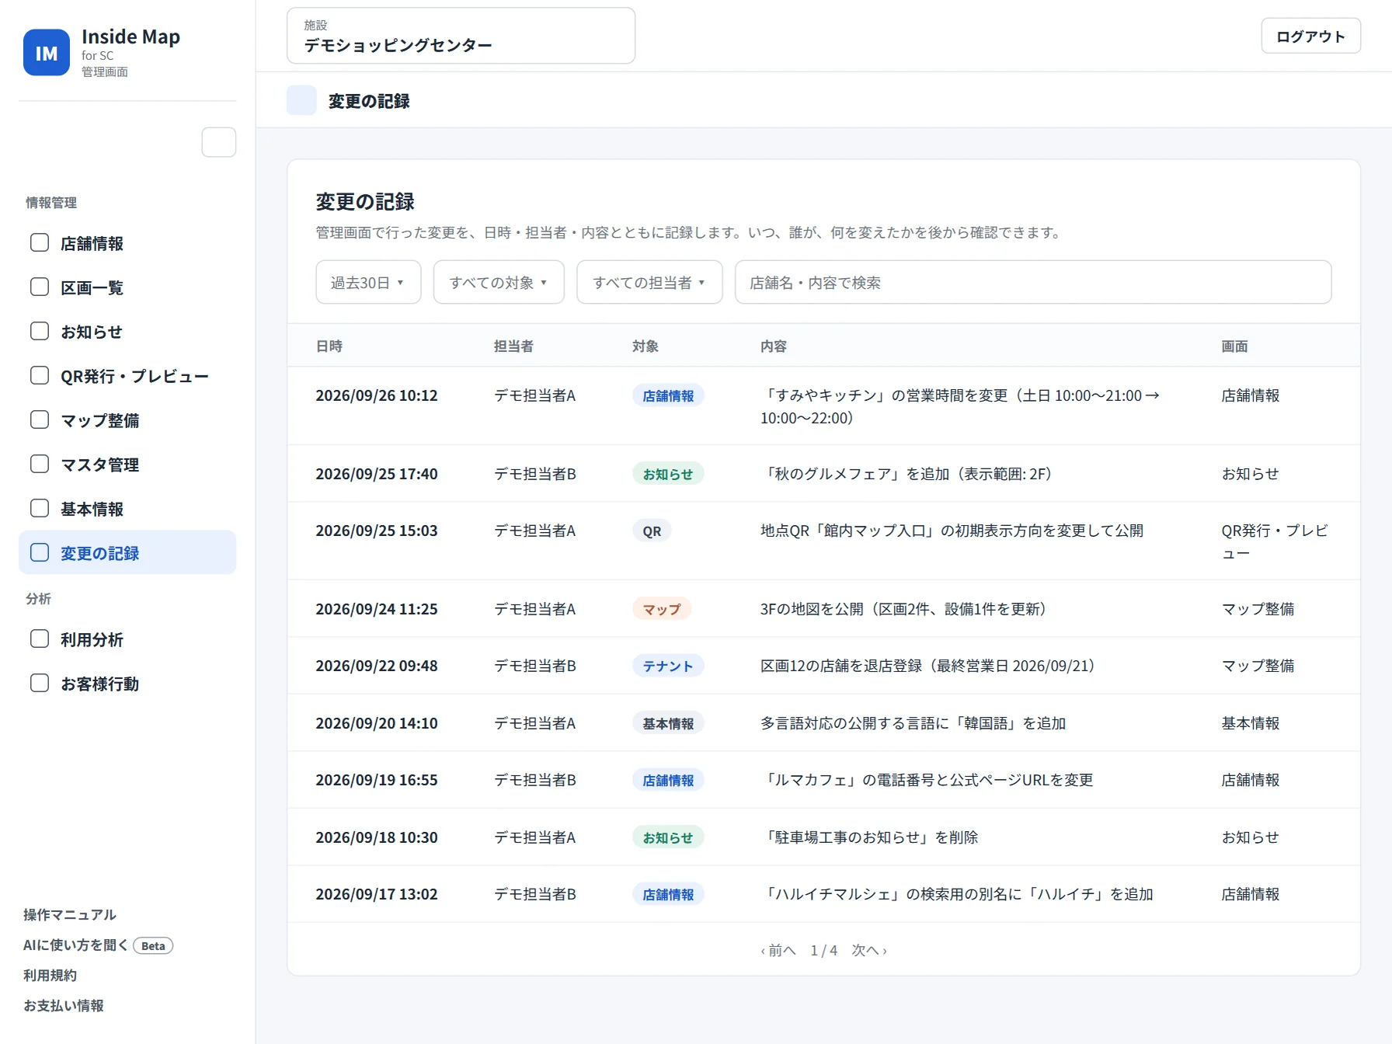Focus the 店舗名・内容で検索 search field

1033,282
